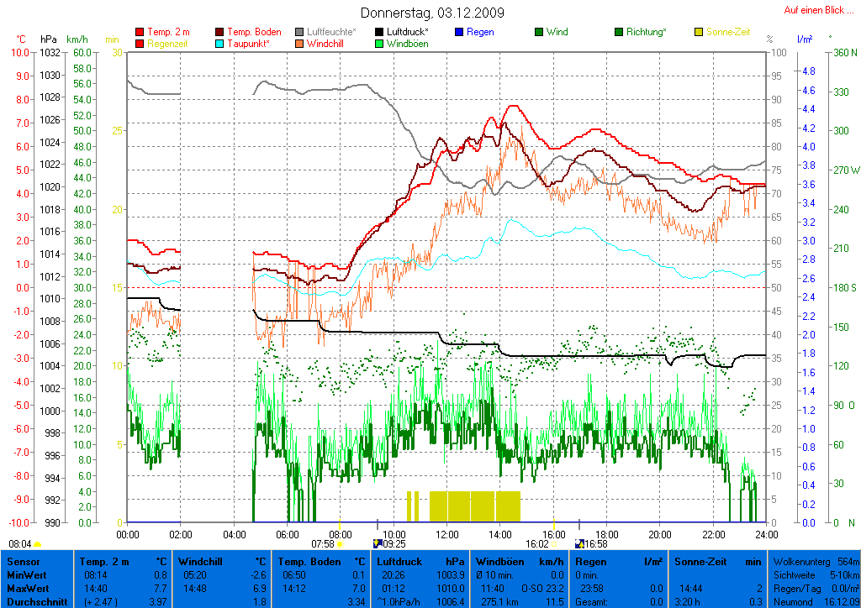Click the date title Donnerstag, 03.12.2009
This screenshot has width=861, height=608.
click(x=432, y=13)
